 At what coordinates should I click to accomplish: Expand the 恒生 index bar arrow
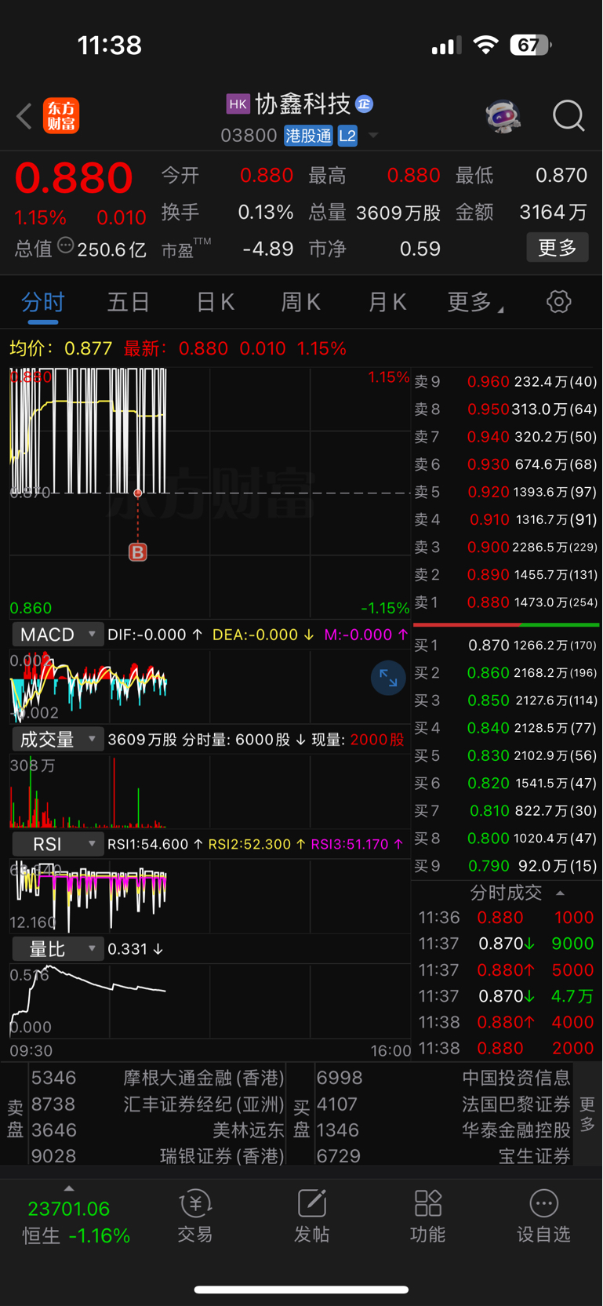click(69, 1188)
